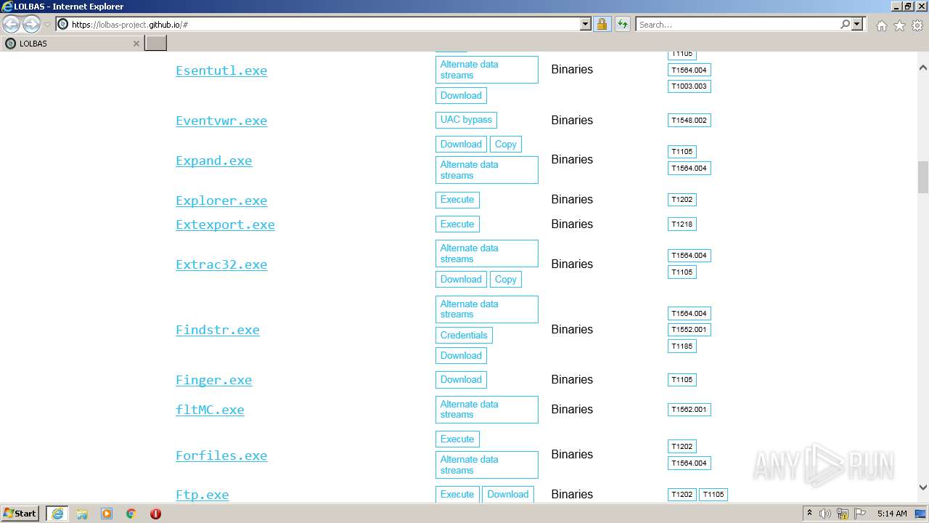The width and height of the screenshot is (929, 523).
Task: Click T1218 technique badge for Extexport.exe
Action: [x=682, y=224]
